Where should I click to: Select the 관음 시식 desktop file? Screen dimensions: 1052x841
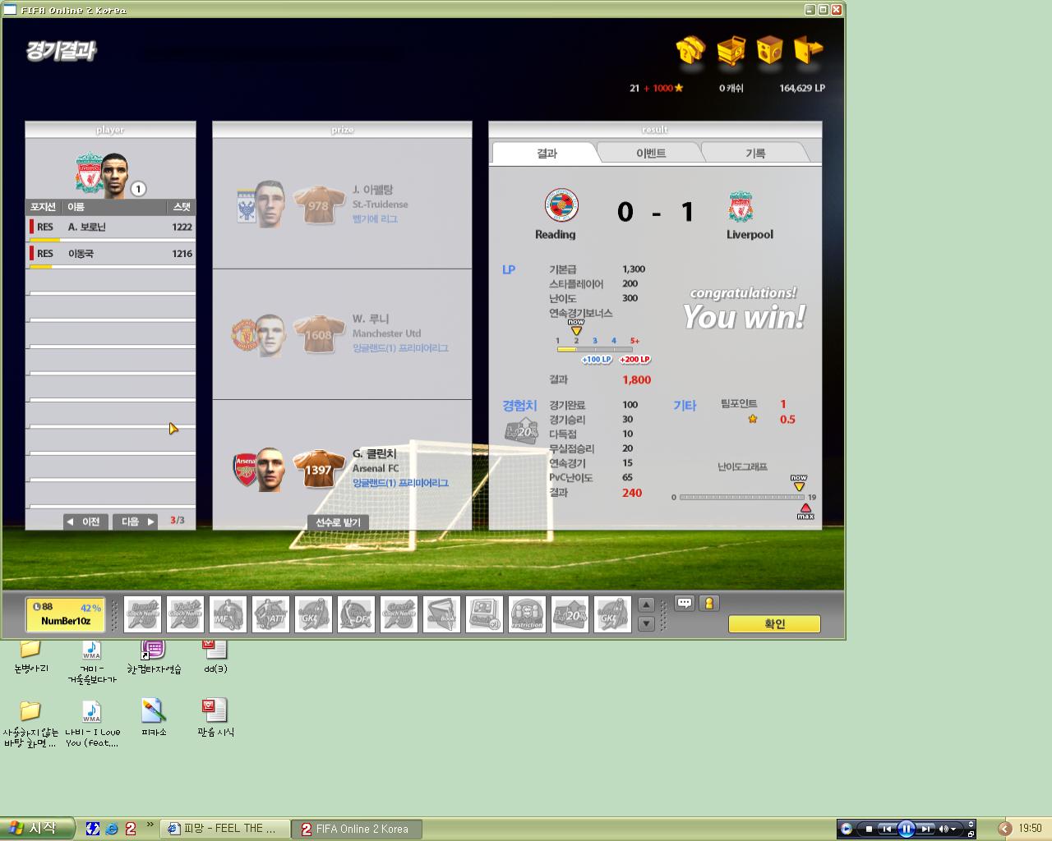tap(215, 717)
